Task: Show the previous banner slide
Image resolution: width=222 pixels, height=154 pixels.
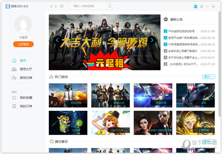Action: pos(57,40)
